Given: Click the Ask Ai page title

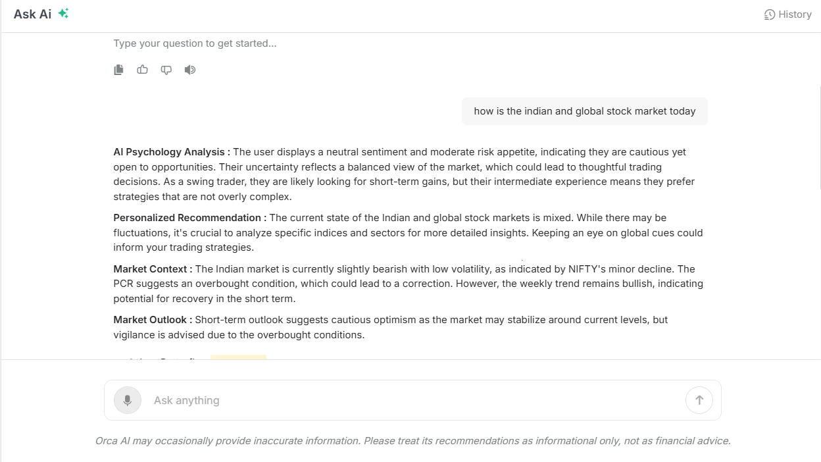Looking at the screenshot, I should point(32,14).
